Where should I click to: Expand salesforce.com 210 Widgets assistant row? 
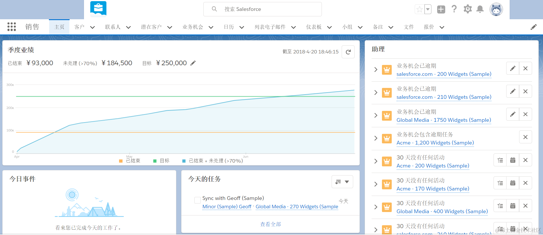point(376,93)
